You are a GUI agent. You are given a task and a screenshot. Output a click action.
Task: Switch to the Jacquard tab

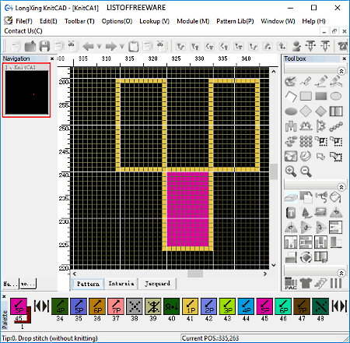pyautogui.click(x=157, y=284)
